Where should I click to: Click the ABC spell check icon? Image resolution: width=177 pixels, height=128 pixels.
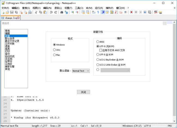coord(156,12)
